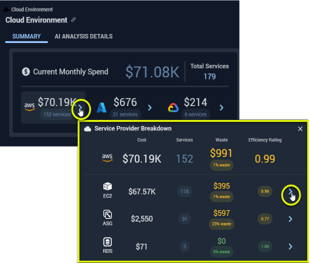Click the 0.77 efficiency badge for ASG
The width and height of the screenshot is (309, 263).
coord(265,219)
